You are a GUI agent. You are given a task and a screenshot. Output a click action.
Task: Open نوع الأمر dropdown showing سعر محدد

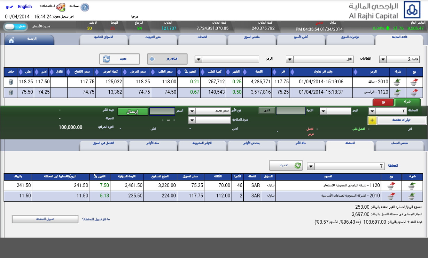coord(192,111)
